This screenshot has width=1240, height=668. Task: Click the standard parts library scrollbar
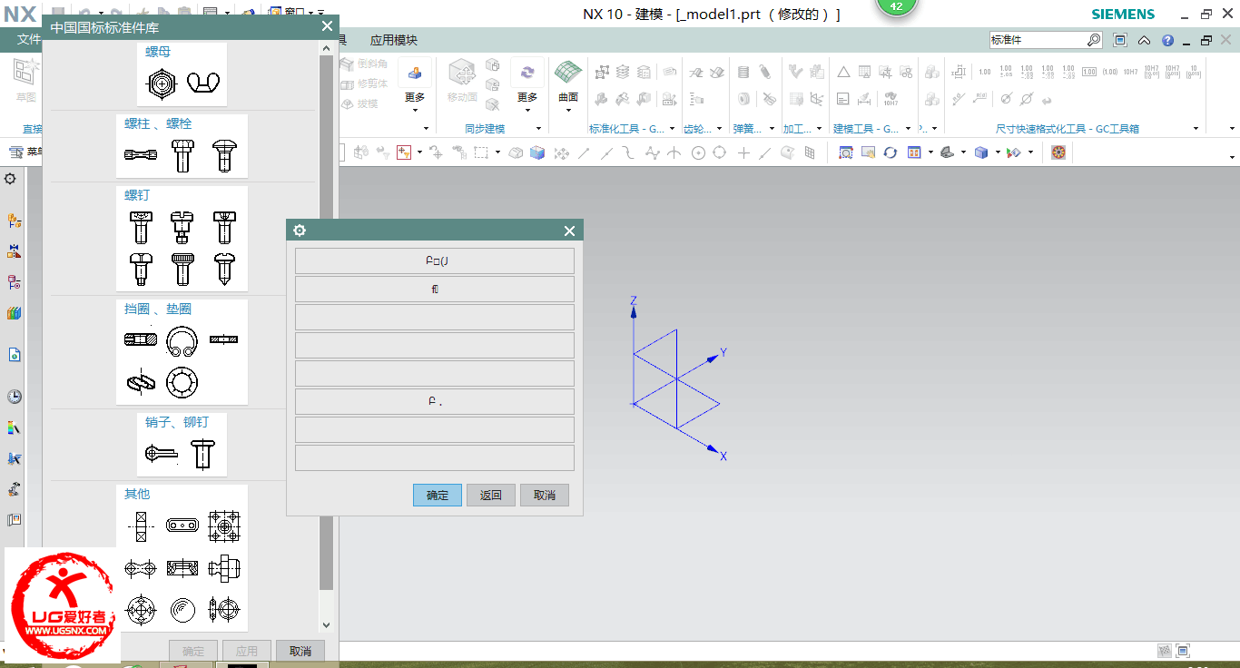pos(326,321)
